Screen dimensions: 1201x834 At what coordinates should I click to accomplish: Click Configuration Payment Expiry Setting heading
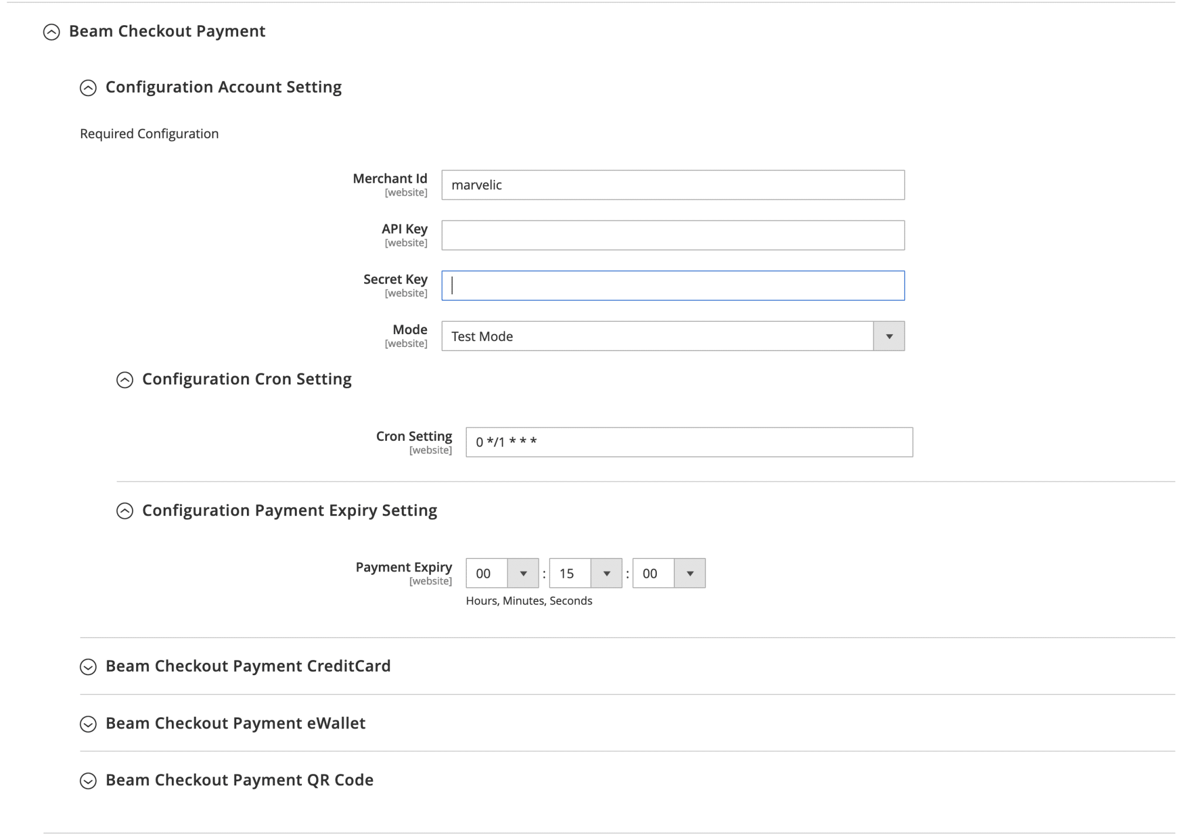[290, 510]
